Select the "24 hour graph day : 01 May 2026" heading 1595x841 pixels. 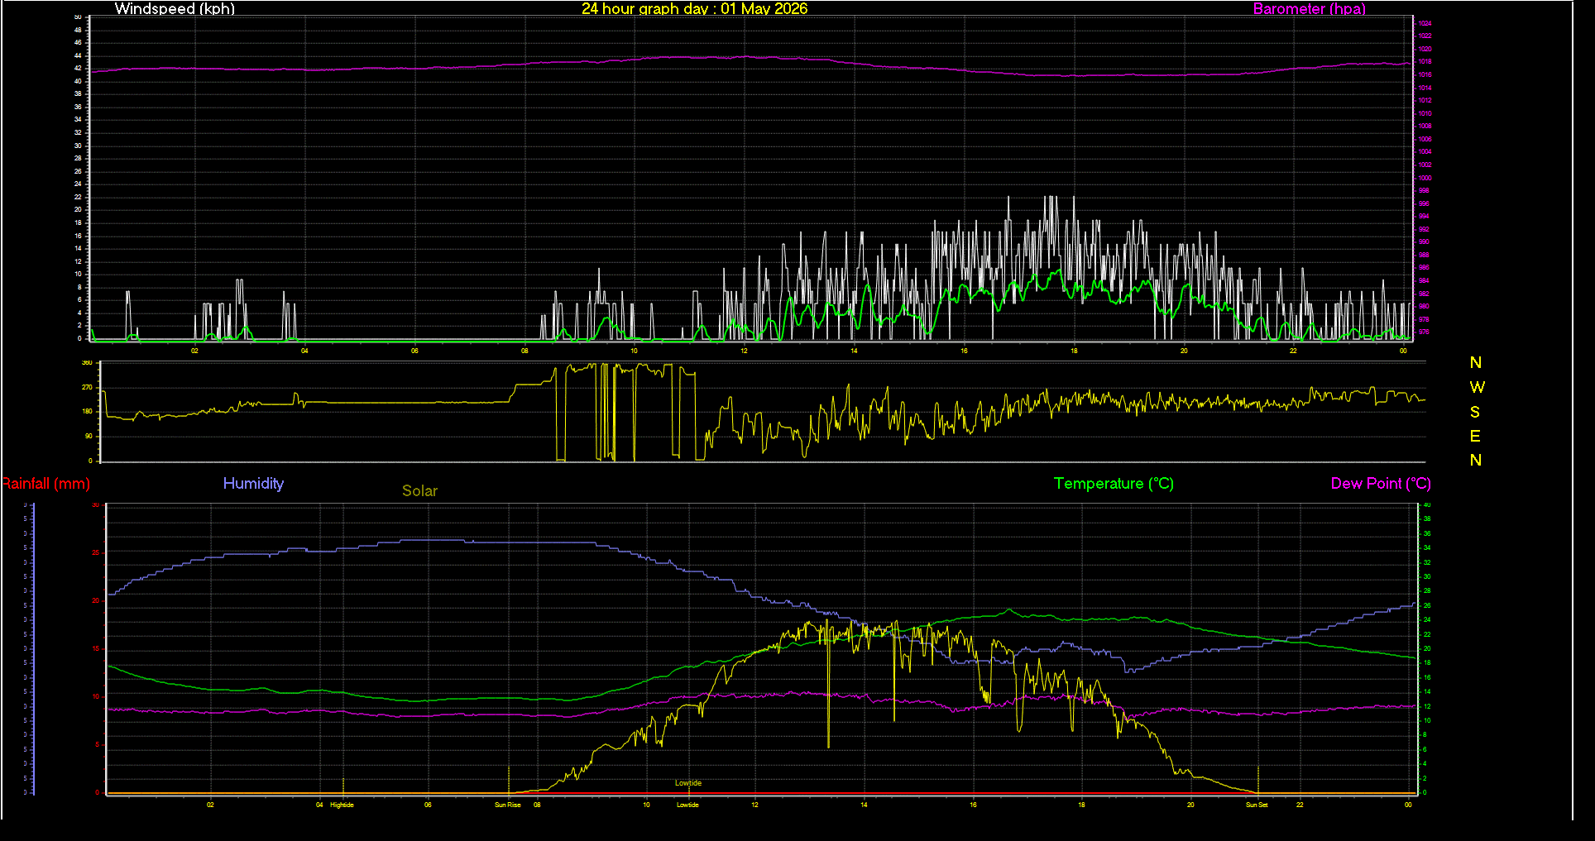point(694,9)
